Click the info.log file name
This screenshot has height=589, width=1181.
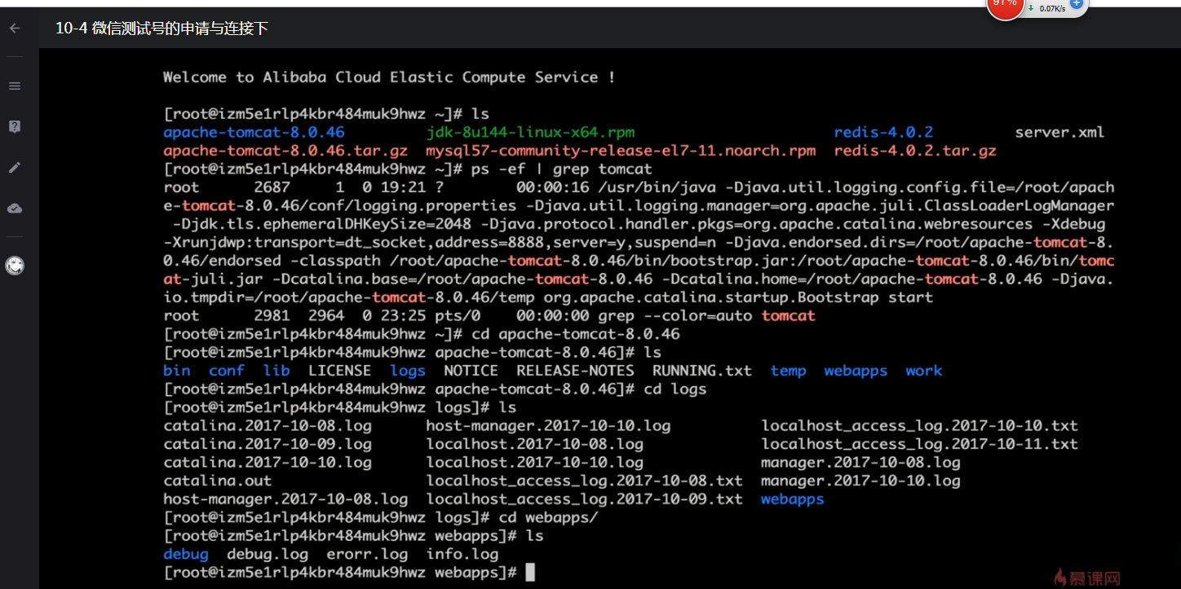462,555
